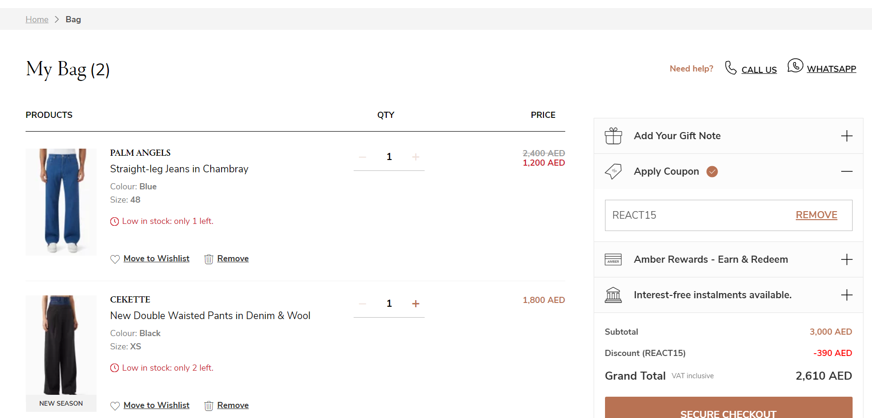872x418 pixels.
Task: Click trash icon for Cekette pants
Action: 209,406
